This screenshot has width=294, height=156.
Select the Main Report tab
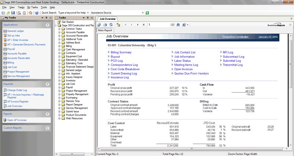[105, 30]
